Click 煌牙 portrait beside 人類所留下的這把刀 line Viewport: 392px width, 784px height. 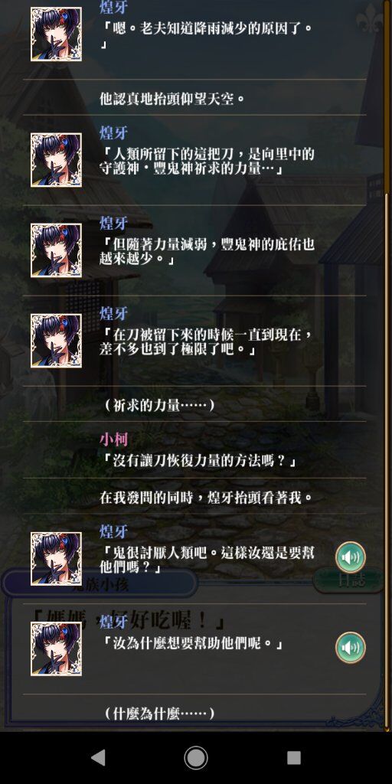56,160
